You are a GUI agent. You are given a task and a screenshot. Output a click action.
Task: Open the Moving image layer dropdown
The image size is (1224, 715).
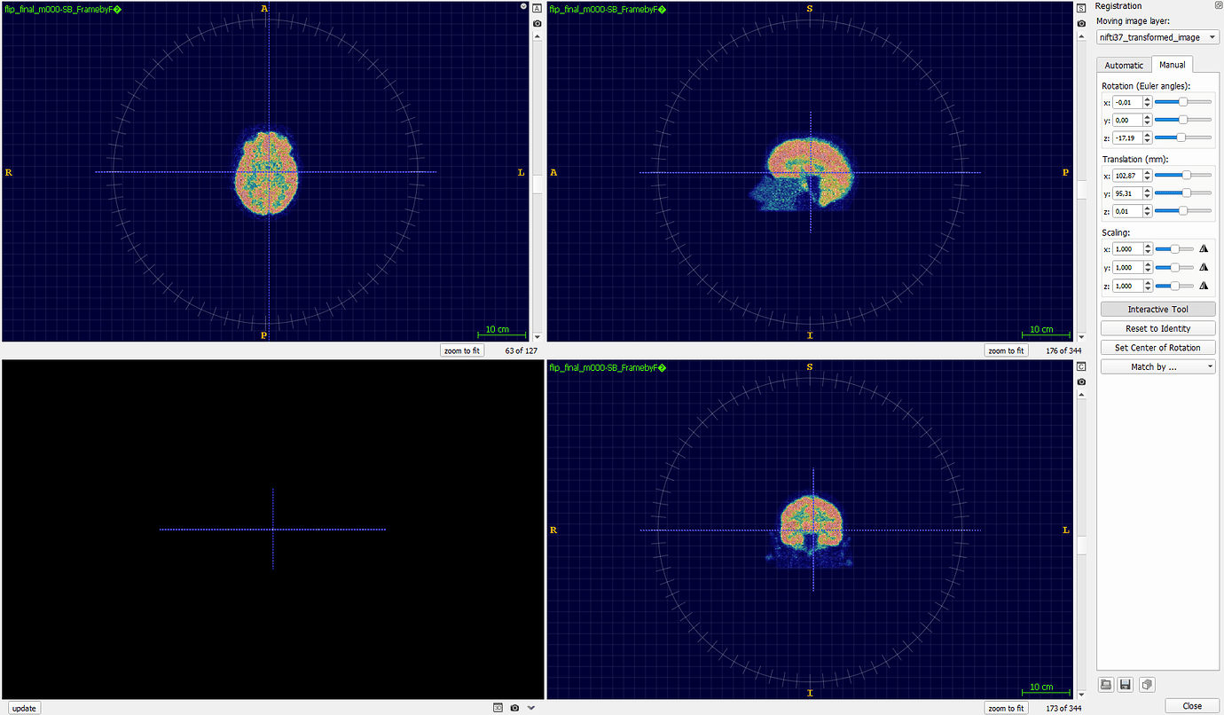[1157, 36]
